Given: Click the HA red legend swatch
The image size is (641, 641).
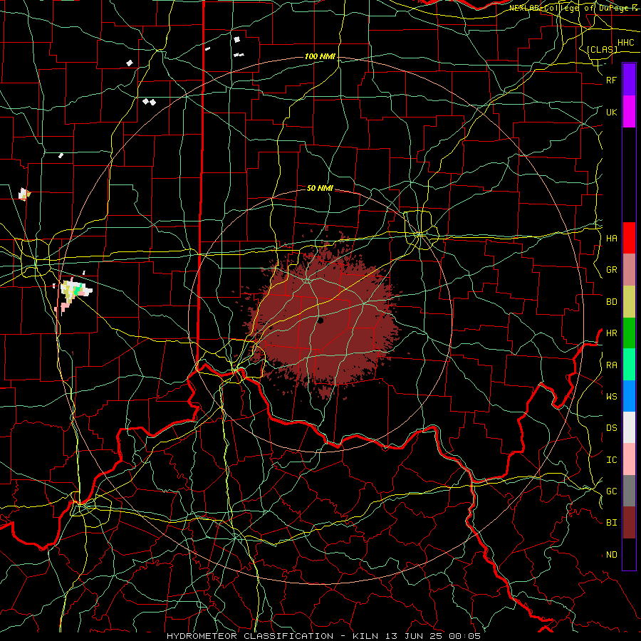Looking at the screenshot, I should click(x=629, y=238).
